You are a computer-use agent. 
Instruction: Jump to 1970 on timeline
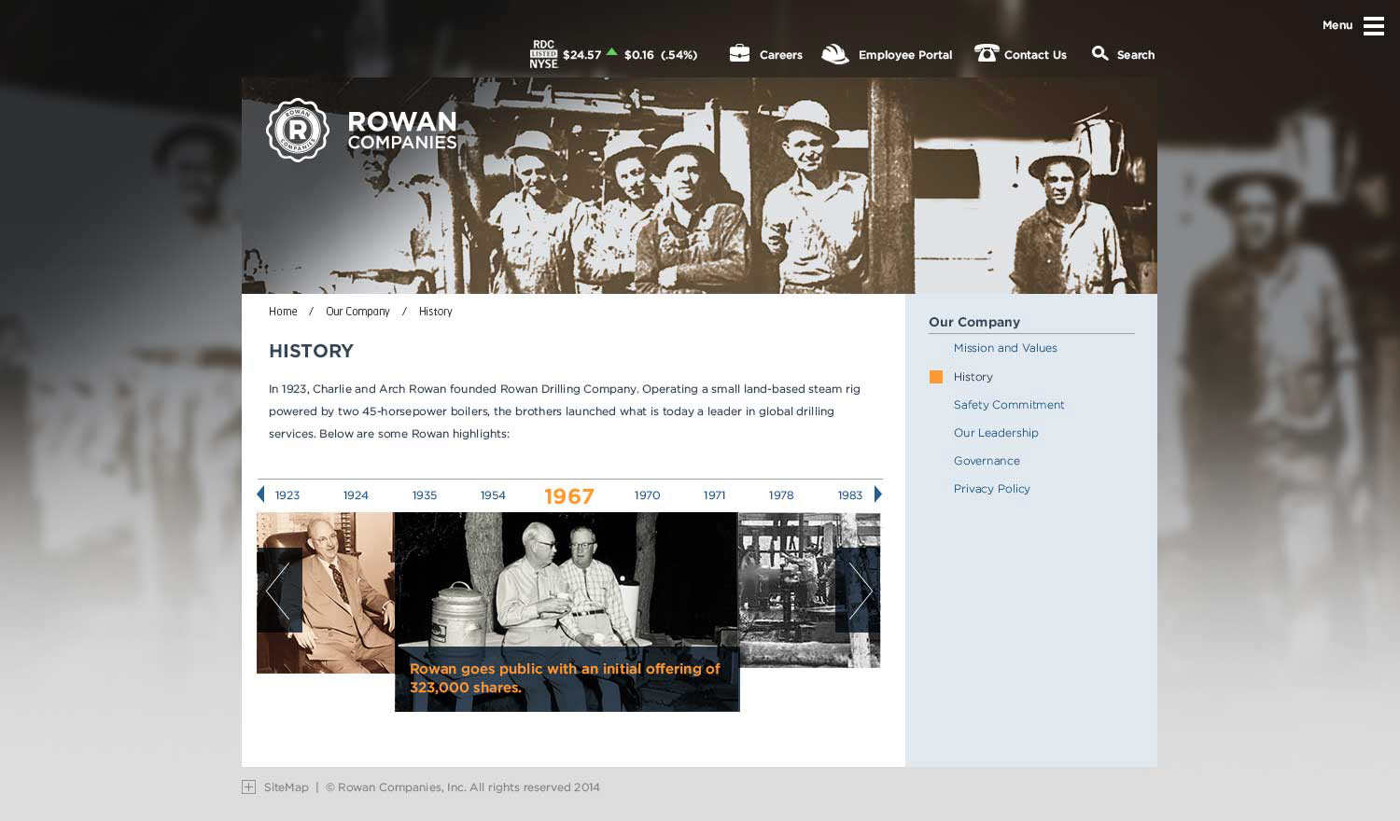(647, 495)
